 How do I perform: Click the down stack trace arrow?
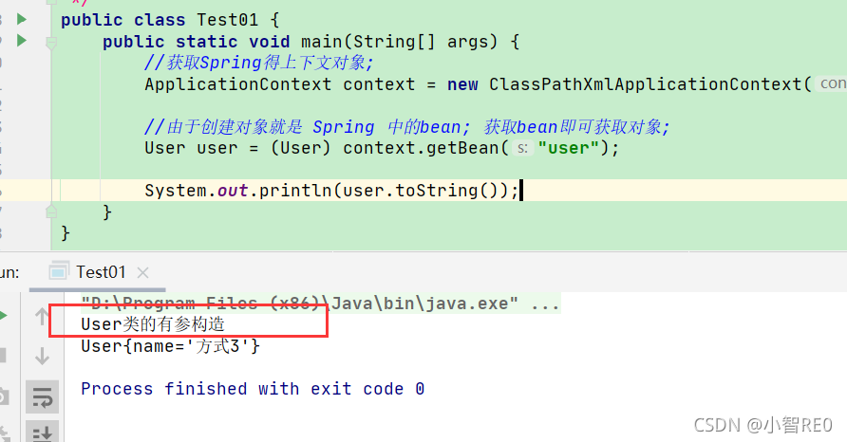[x=42, y=357]
